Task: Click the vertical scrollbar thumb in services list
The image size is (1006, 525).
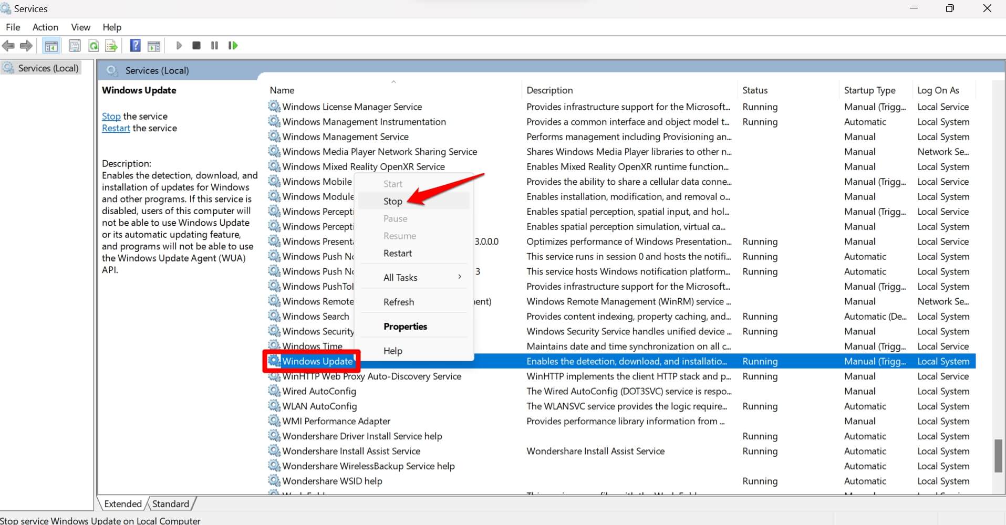Action: (x=999, y=456)
